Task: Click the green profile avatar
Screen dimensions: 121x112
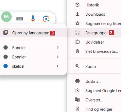Action: tap(6, 17)
